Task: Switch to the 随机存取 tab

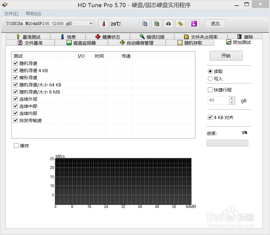Action: 190,43
